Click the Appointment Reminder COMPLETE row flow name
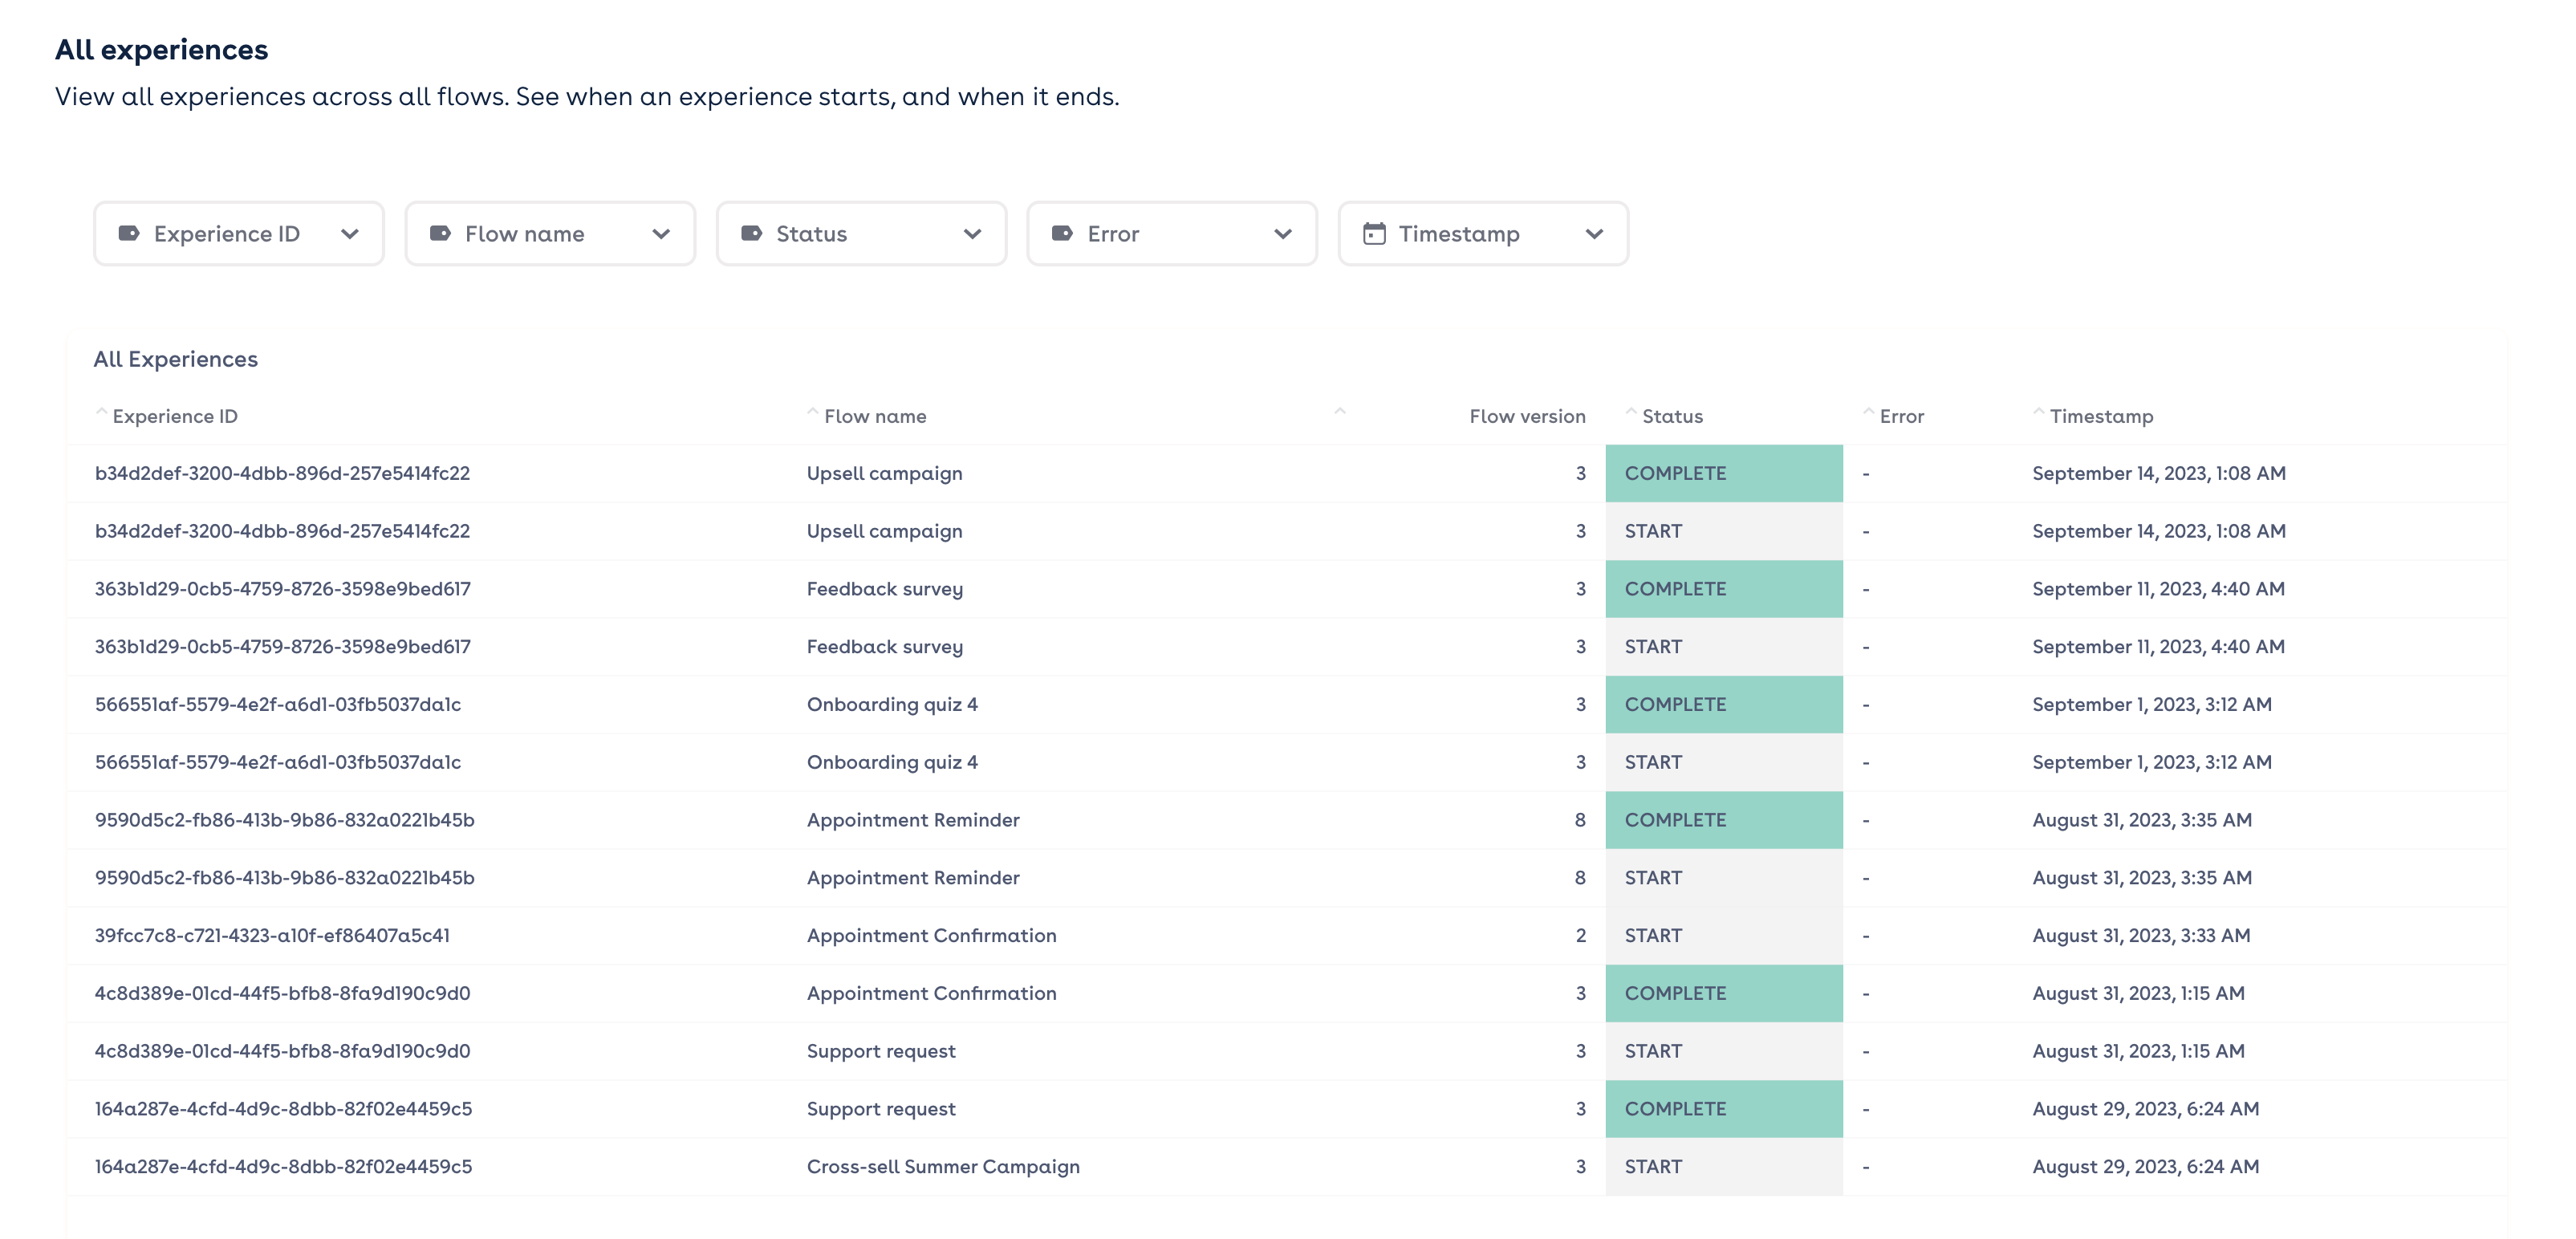The height and width of the screenshot is (1239, 2576). click(x=912, y=820)
